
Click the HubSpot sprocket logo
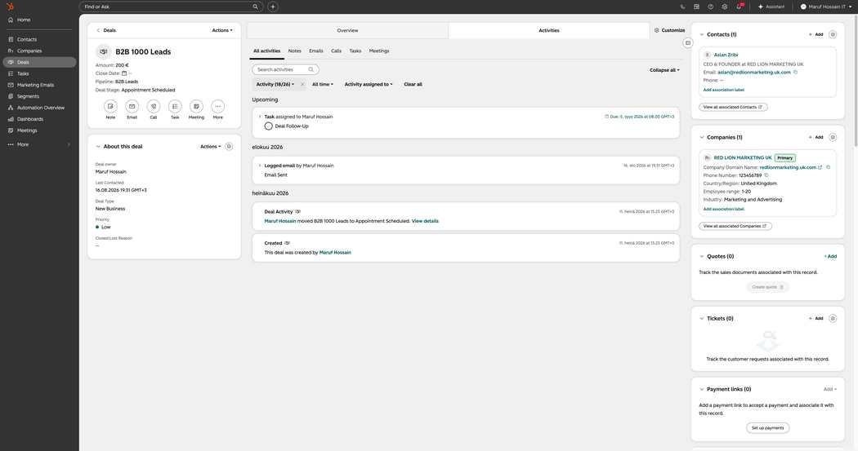(x=10, y=7)
